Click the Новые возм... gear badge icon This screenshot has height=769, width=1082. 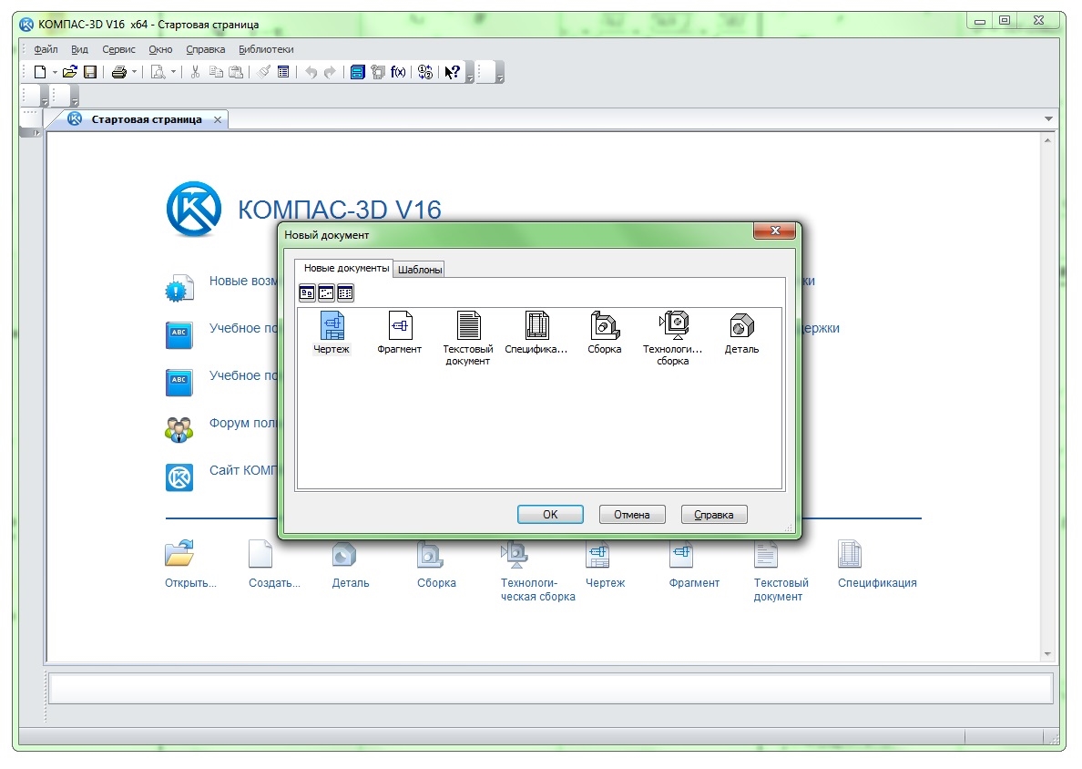tap(179, 288)
